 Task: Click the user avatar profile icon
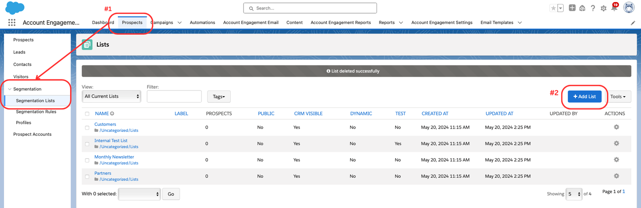(x=629, y=8)
